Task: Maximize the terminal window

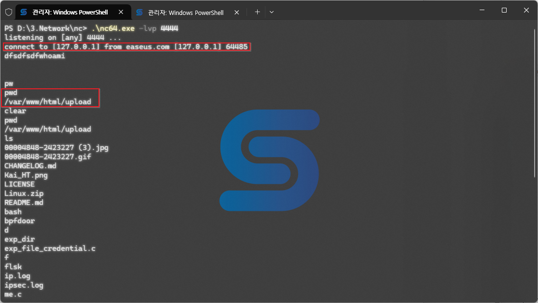Action: pos(504,10)
